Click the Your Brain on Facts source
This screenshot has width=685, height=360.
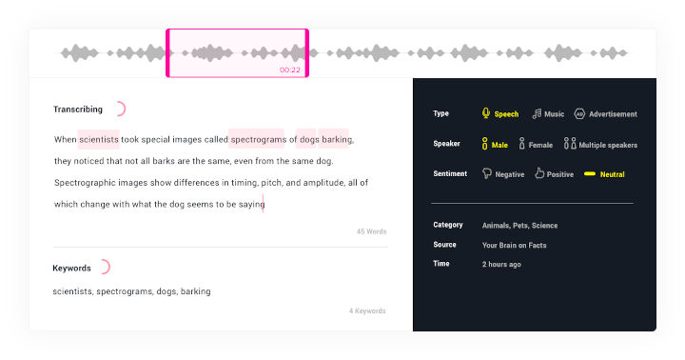click(514, 245)
